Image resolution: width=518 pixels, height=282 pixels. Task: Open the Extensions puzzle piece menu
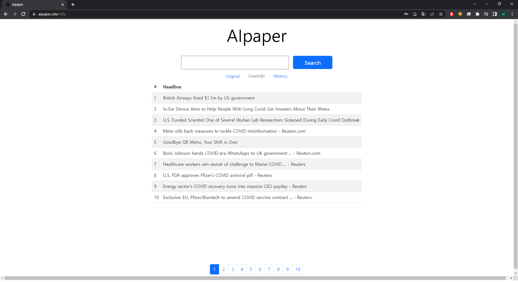(x=478, y=14)
